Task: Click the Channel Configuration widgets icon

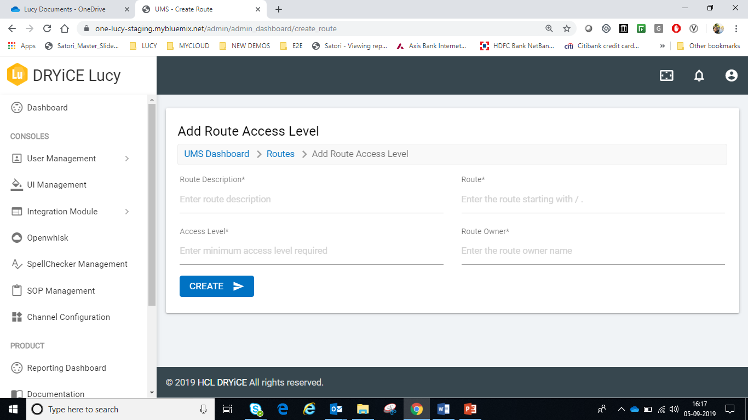Action: (17, 317)
